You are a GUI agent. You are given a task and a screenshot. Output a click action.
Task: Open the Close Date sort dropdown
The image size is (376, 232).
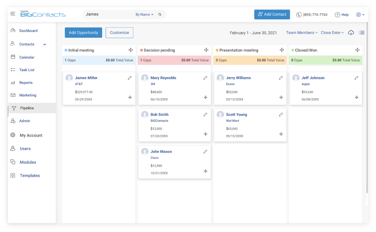click(331, 32)
